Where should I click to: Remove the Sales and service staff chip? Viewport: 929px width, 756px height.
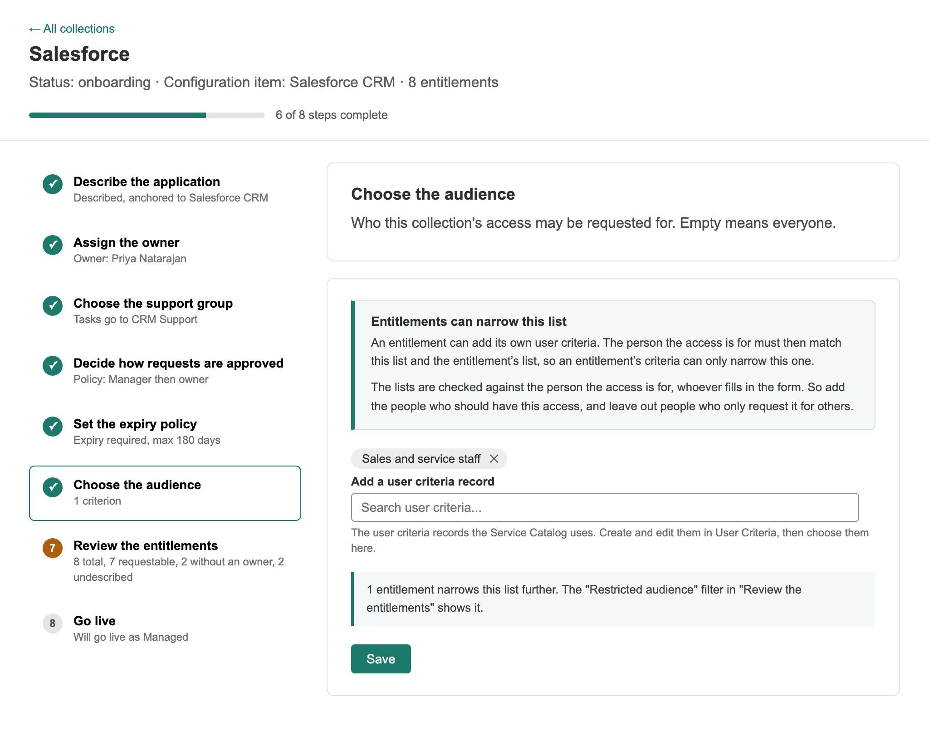pos(494,459)
